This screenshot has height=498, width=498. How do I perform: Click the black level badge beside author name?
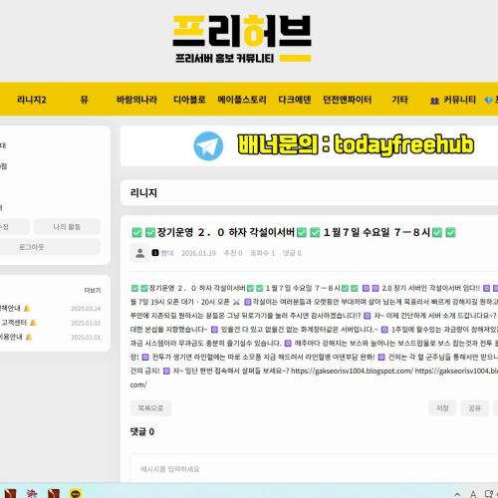(155, 253)
